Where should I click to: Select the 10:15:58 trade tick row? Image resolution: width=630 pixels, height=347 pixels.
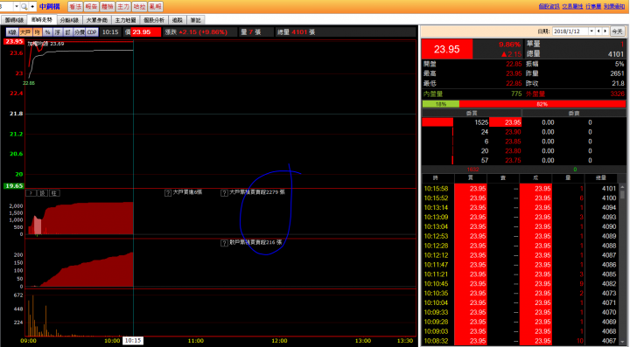[521, 189]
